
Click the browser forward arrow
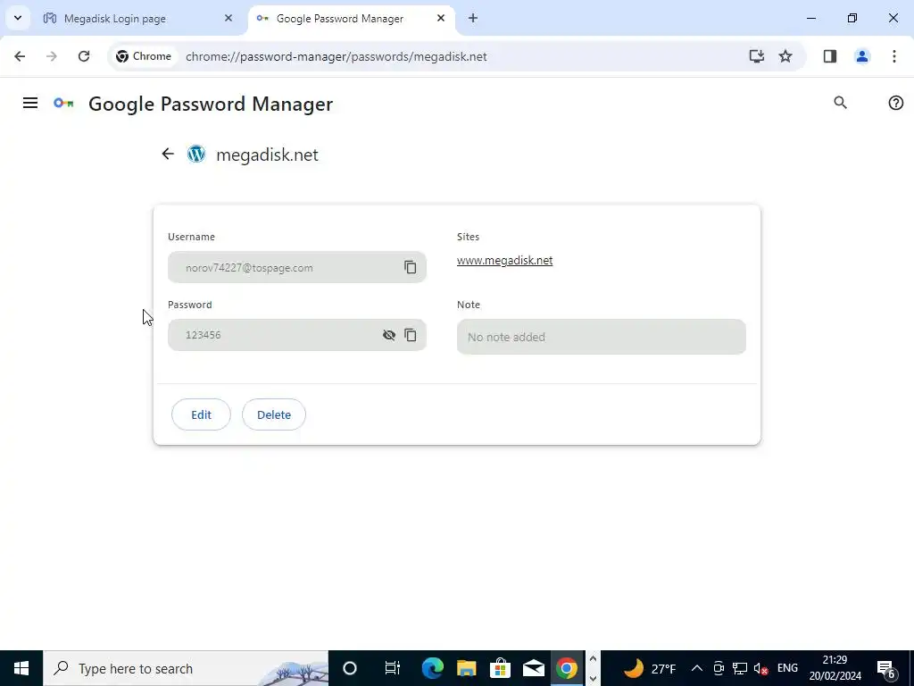click(52, 56)
